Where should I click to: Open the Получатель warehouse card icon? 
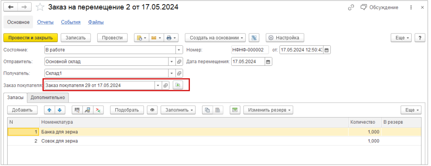(x=179, y=73)
